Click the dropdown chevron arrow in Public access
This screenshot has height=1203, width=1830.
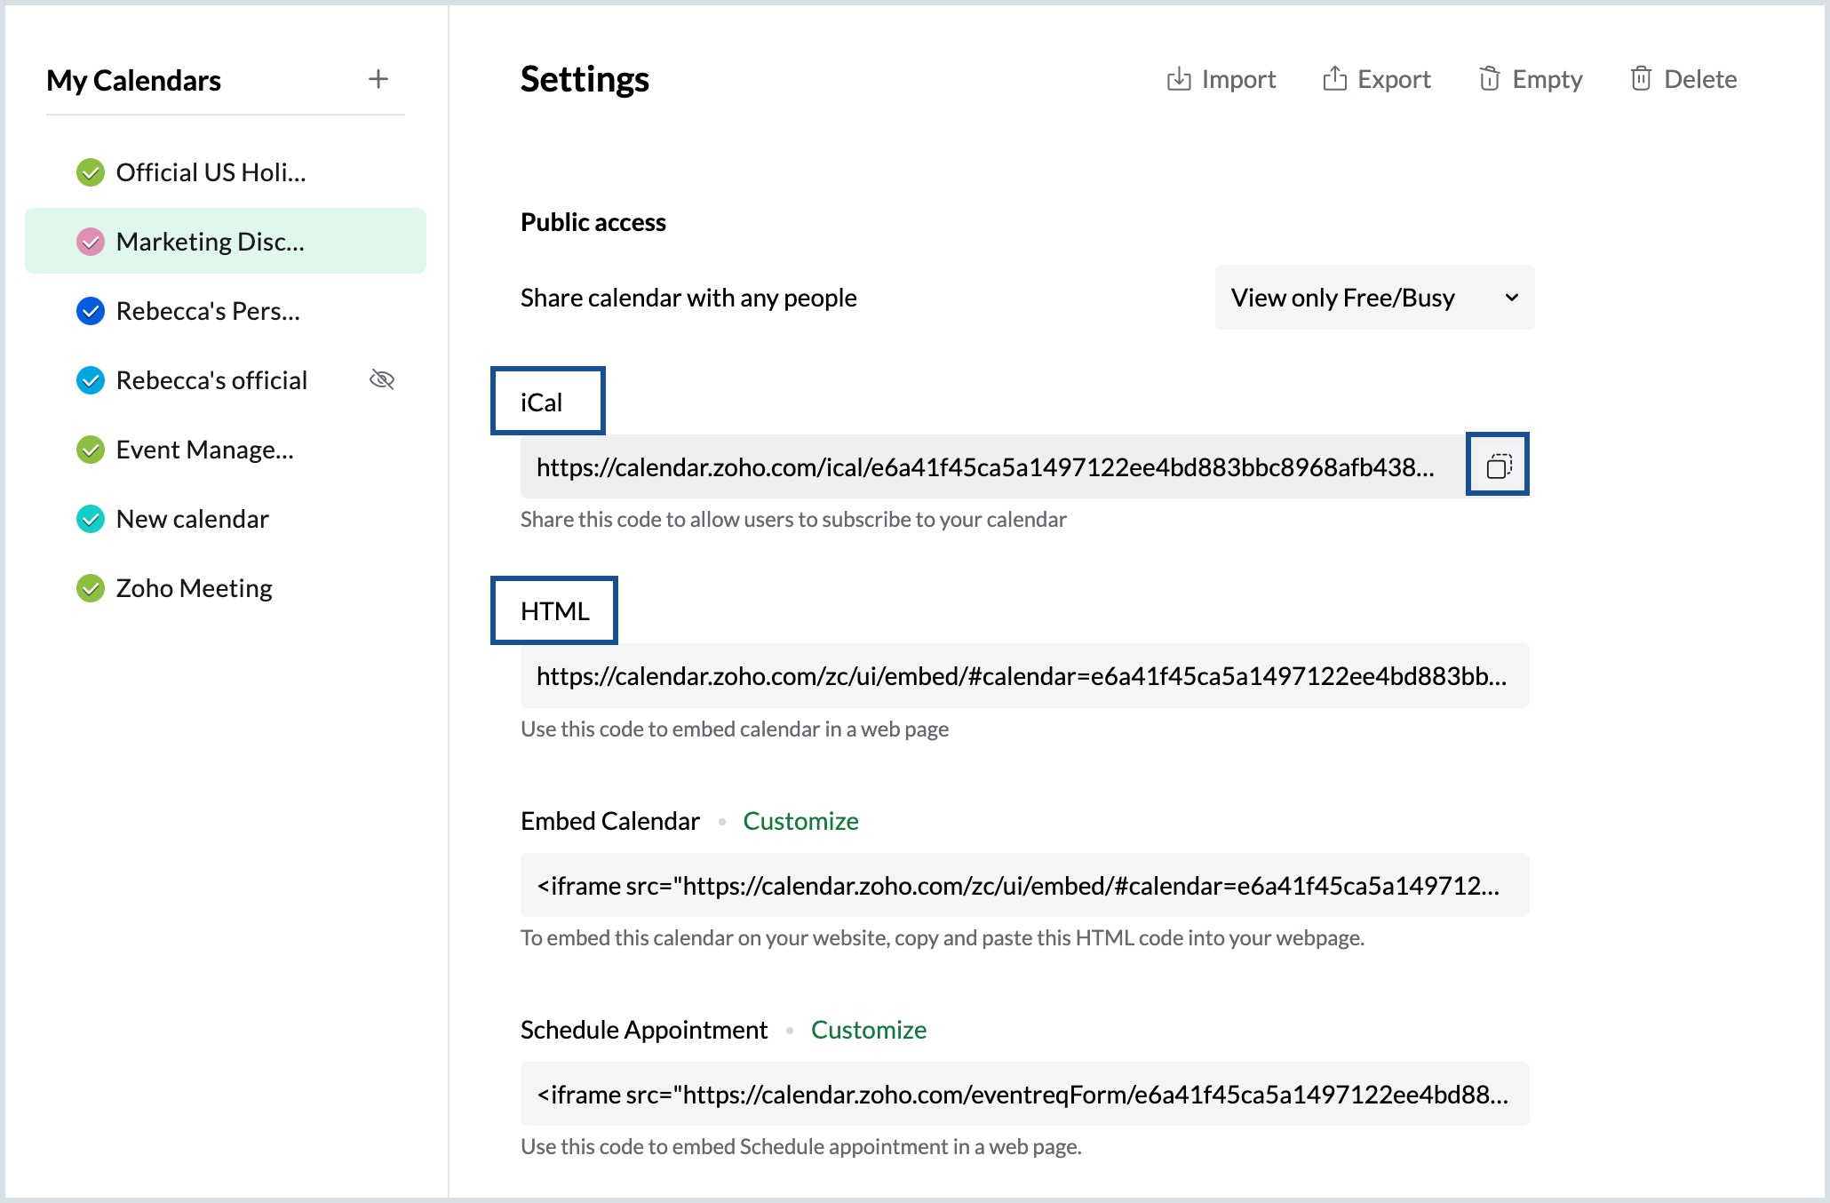click(x=1511, y=298)
